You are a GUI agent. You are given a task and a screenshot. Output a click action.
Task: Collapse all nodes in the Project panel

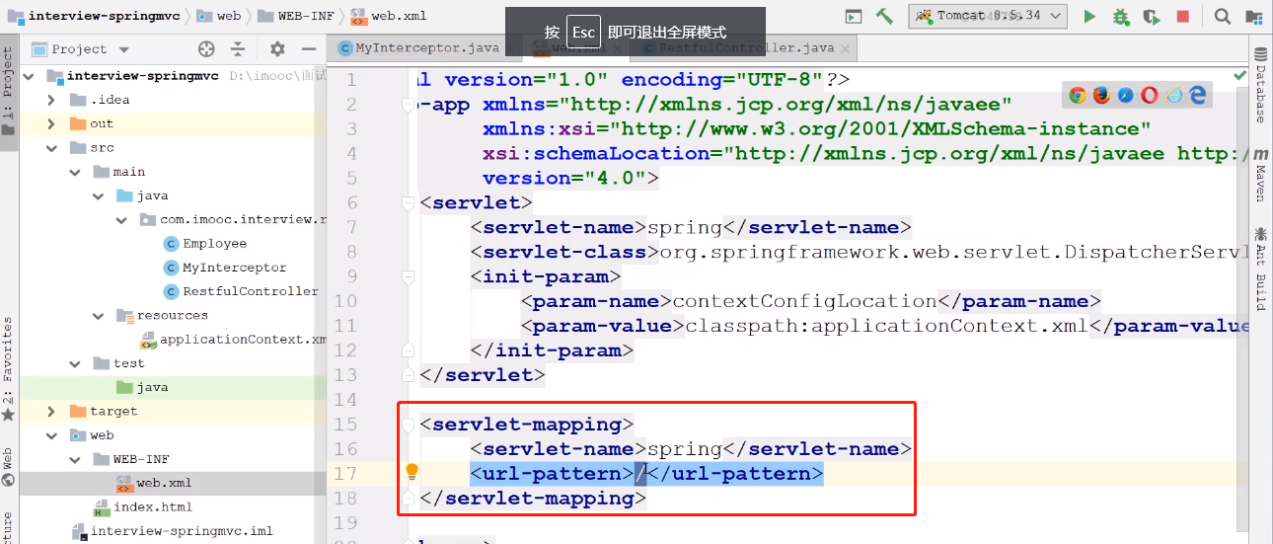coord(238,48)
